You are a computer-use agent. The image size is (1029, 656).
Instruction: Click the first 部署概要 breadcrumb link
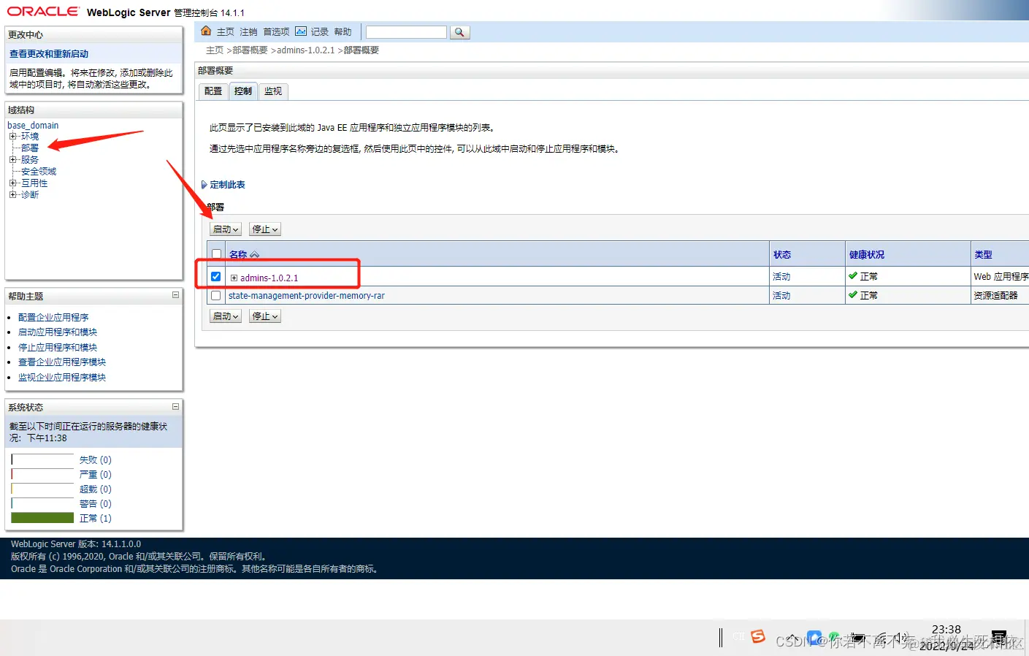(250, 50)
